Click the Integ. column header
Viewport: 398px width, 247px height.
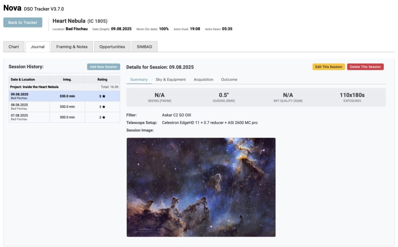(66, 79)
